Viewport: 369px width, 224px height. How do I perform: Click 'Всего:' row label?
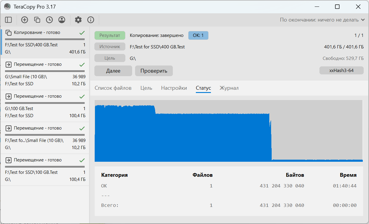click(110, 205)
